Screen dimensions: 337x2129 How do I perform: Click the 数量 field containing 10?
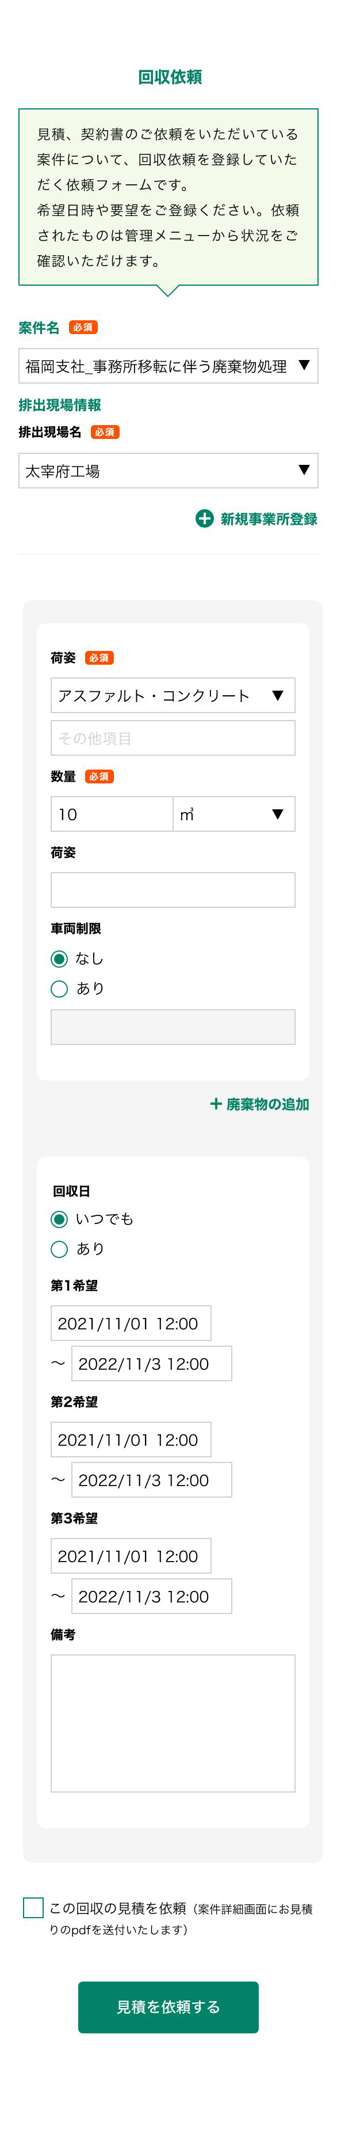(x=112, y=814)
